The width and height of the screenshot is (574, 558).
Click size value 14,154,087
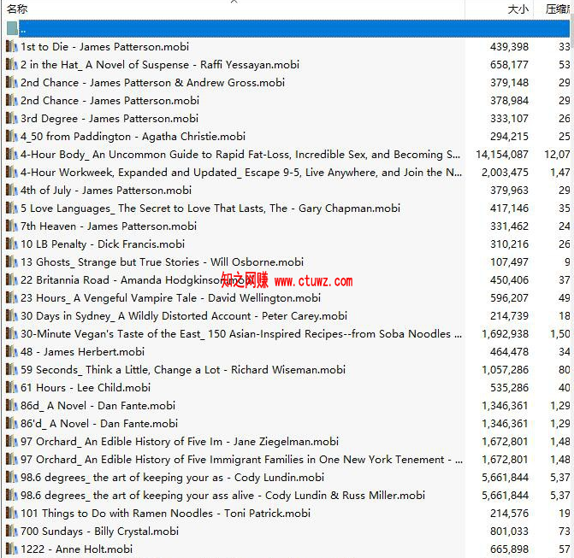click(502, 155)
